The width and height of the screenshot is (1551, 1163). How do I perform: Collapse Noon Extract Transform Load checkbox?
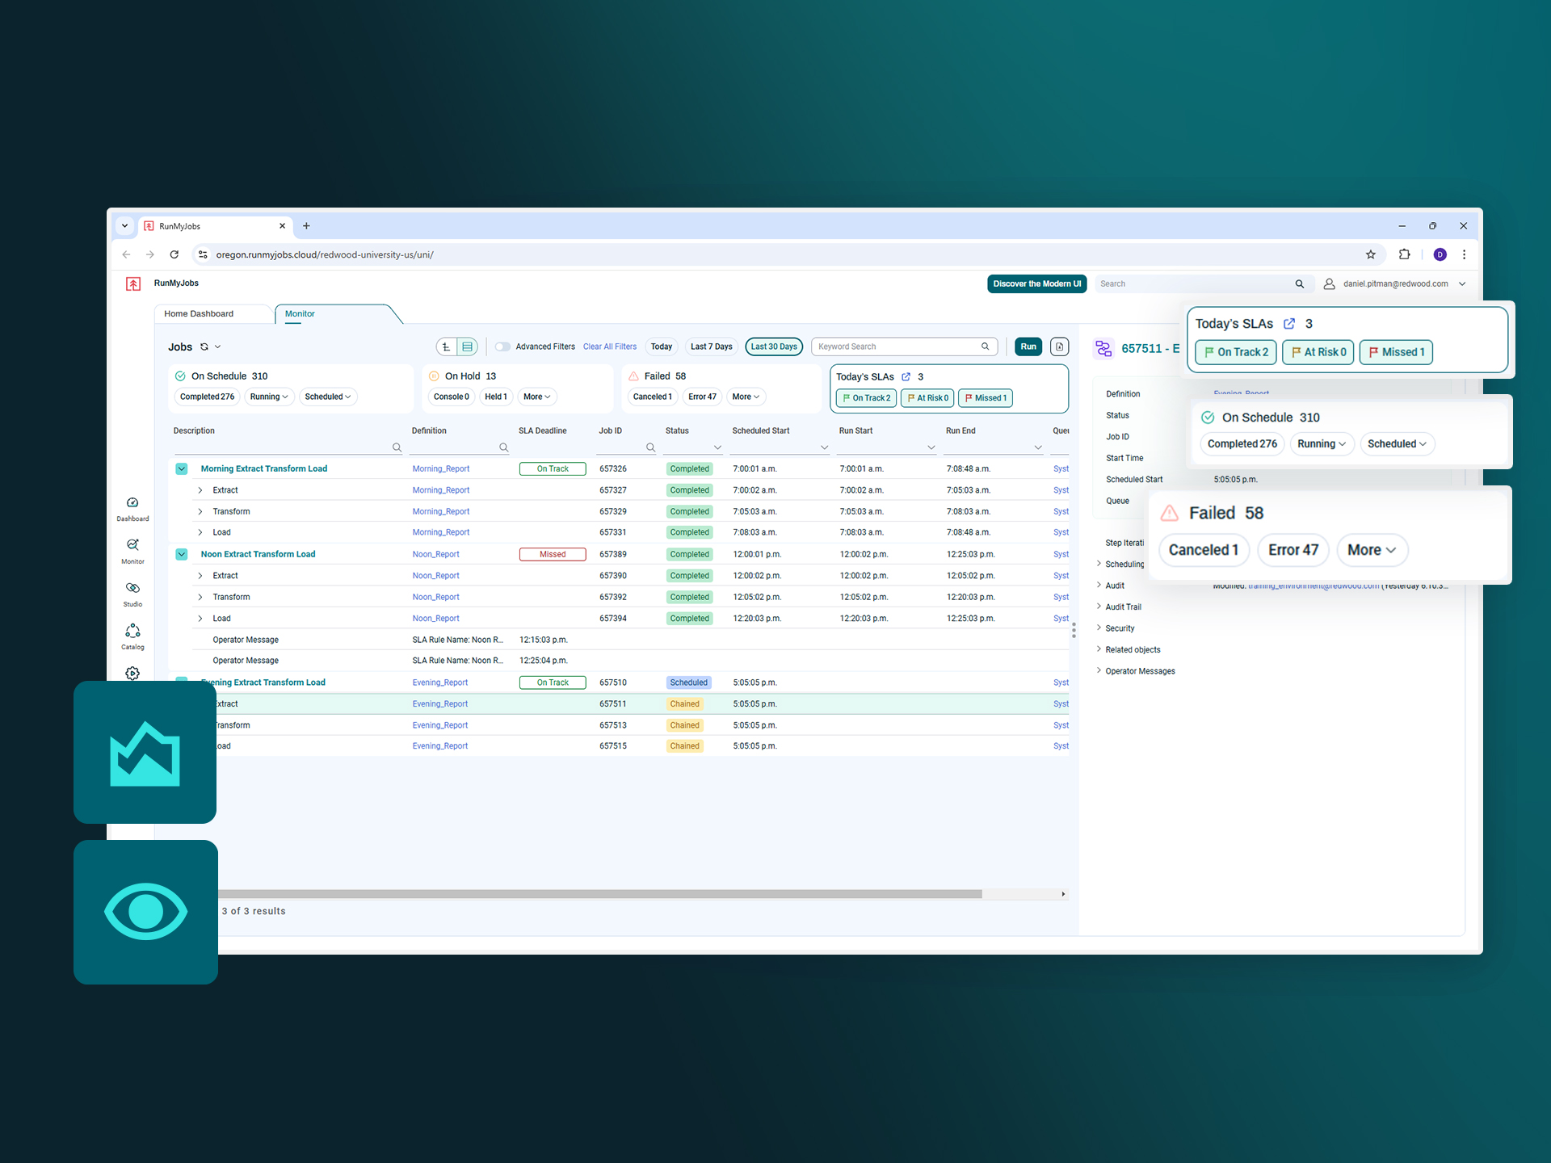pyautogui.click(x=182, y=555)
